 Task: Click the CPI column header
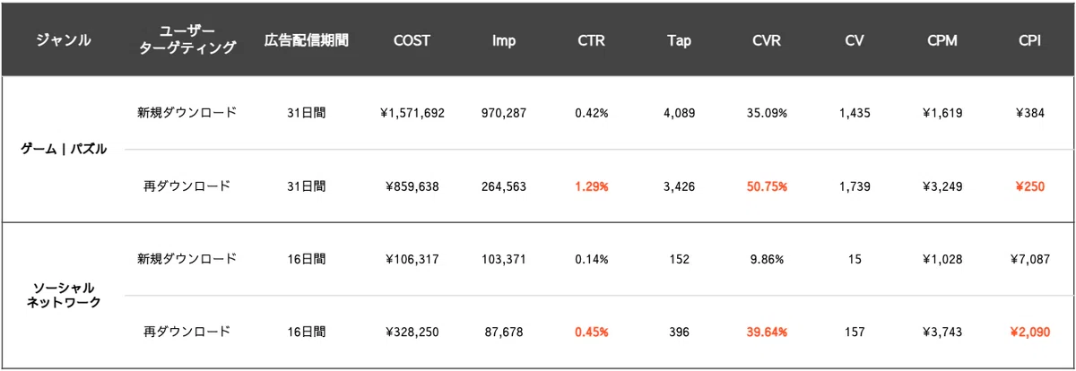coord(1029,40)
